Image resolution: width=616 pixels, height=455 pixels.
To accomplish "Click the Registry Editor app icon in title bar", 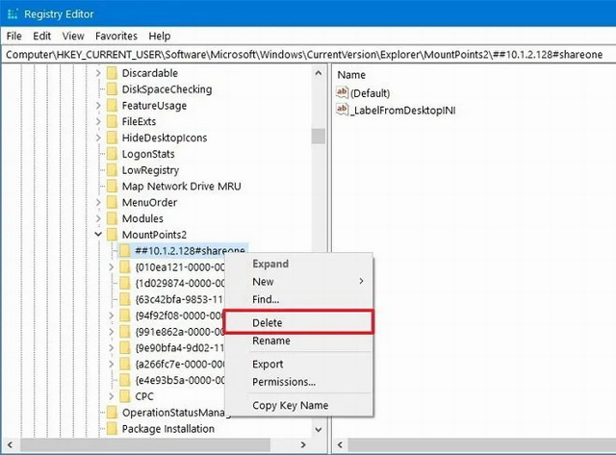I will point(13,13).
